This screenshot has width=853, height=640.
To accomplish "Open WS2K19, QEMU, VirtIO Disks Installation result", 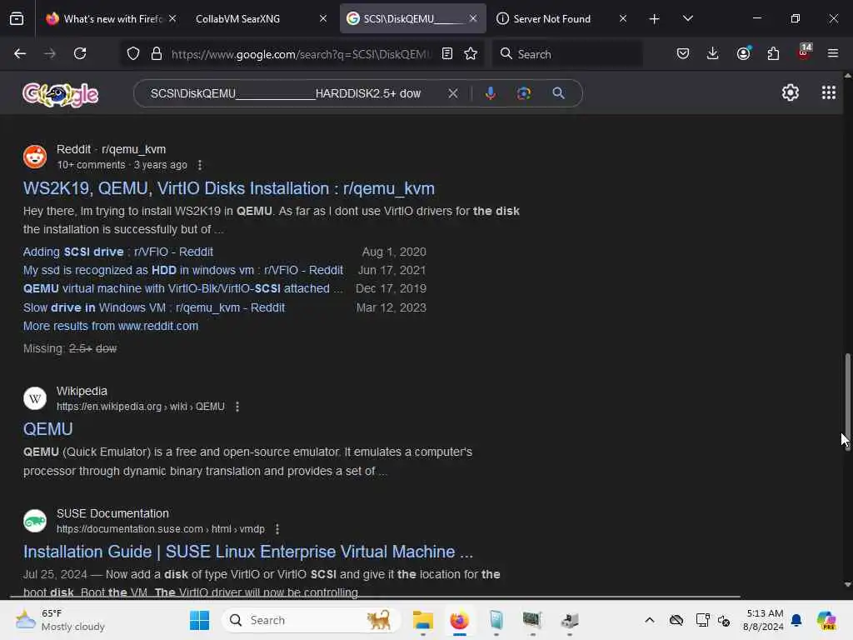I will coord(228,188).
